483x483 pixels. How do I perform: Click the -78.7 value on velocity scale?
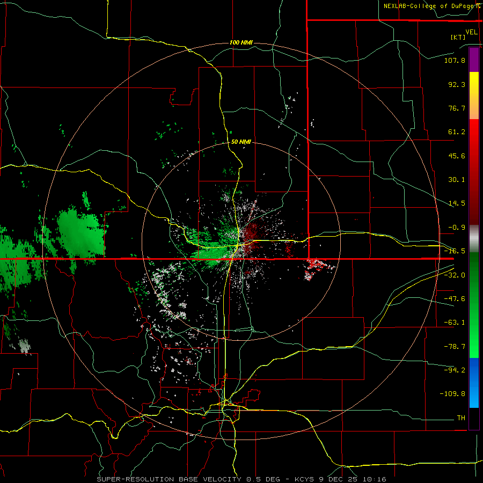[455, 347]
